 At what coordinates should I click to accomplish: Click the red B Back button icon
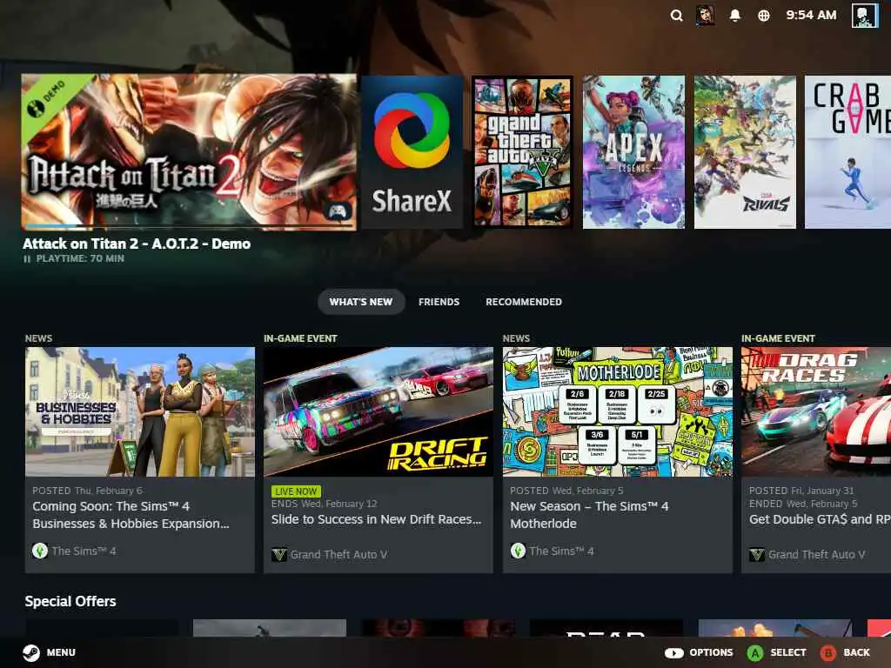(x=828, y=653)
